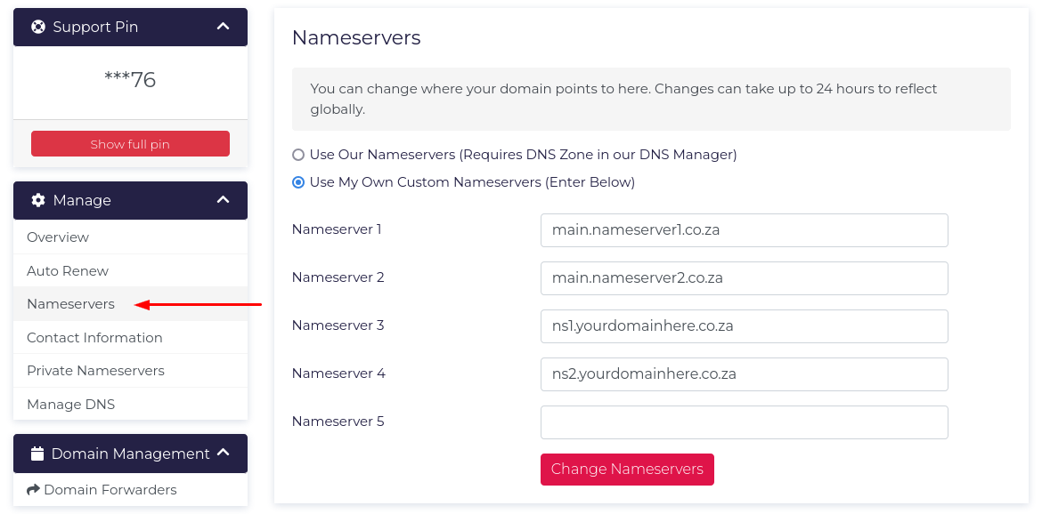Collapse the Manage panel chevron
Screen dimensions: 1042x514
pyautogui.click(x=223, y=200)
